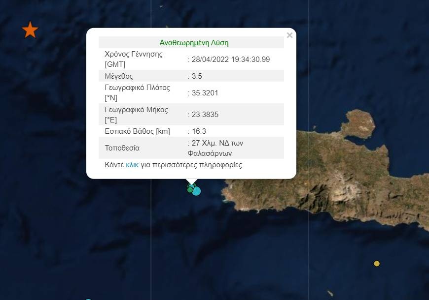Click the Γεωγραφικό Μήκος label
This screenshot has width=429, height=300.
[137, 110]
